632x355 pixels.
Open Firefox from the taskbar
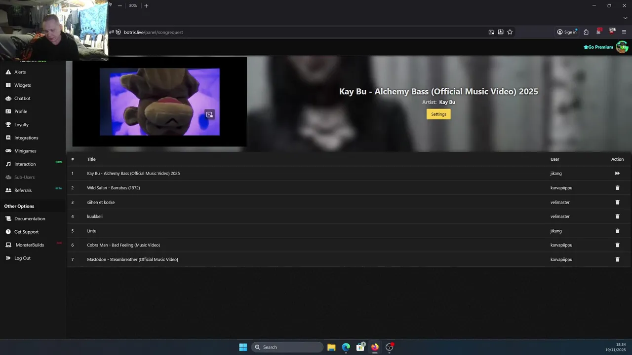375,347
